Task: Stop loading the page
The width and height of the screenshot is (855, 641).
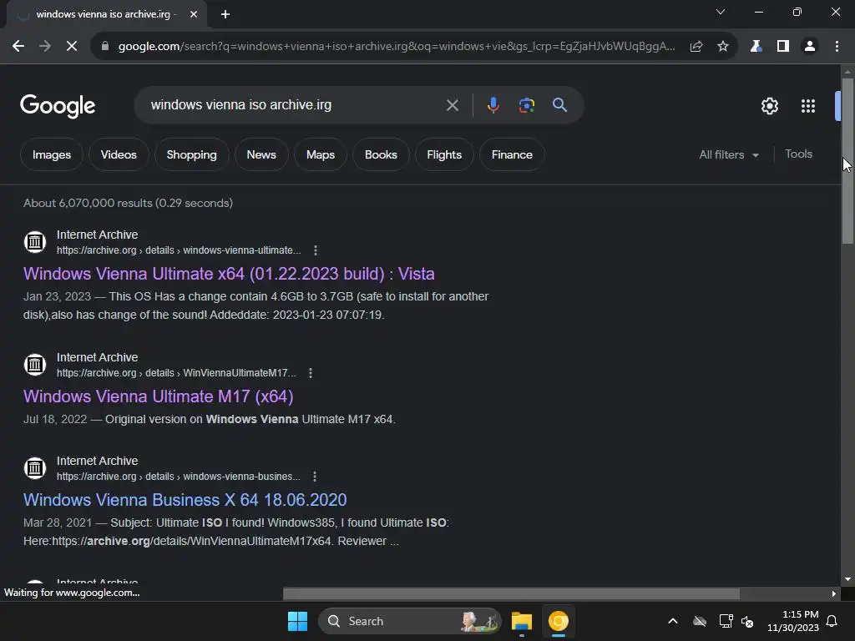Action: point(72,47)
